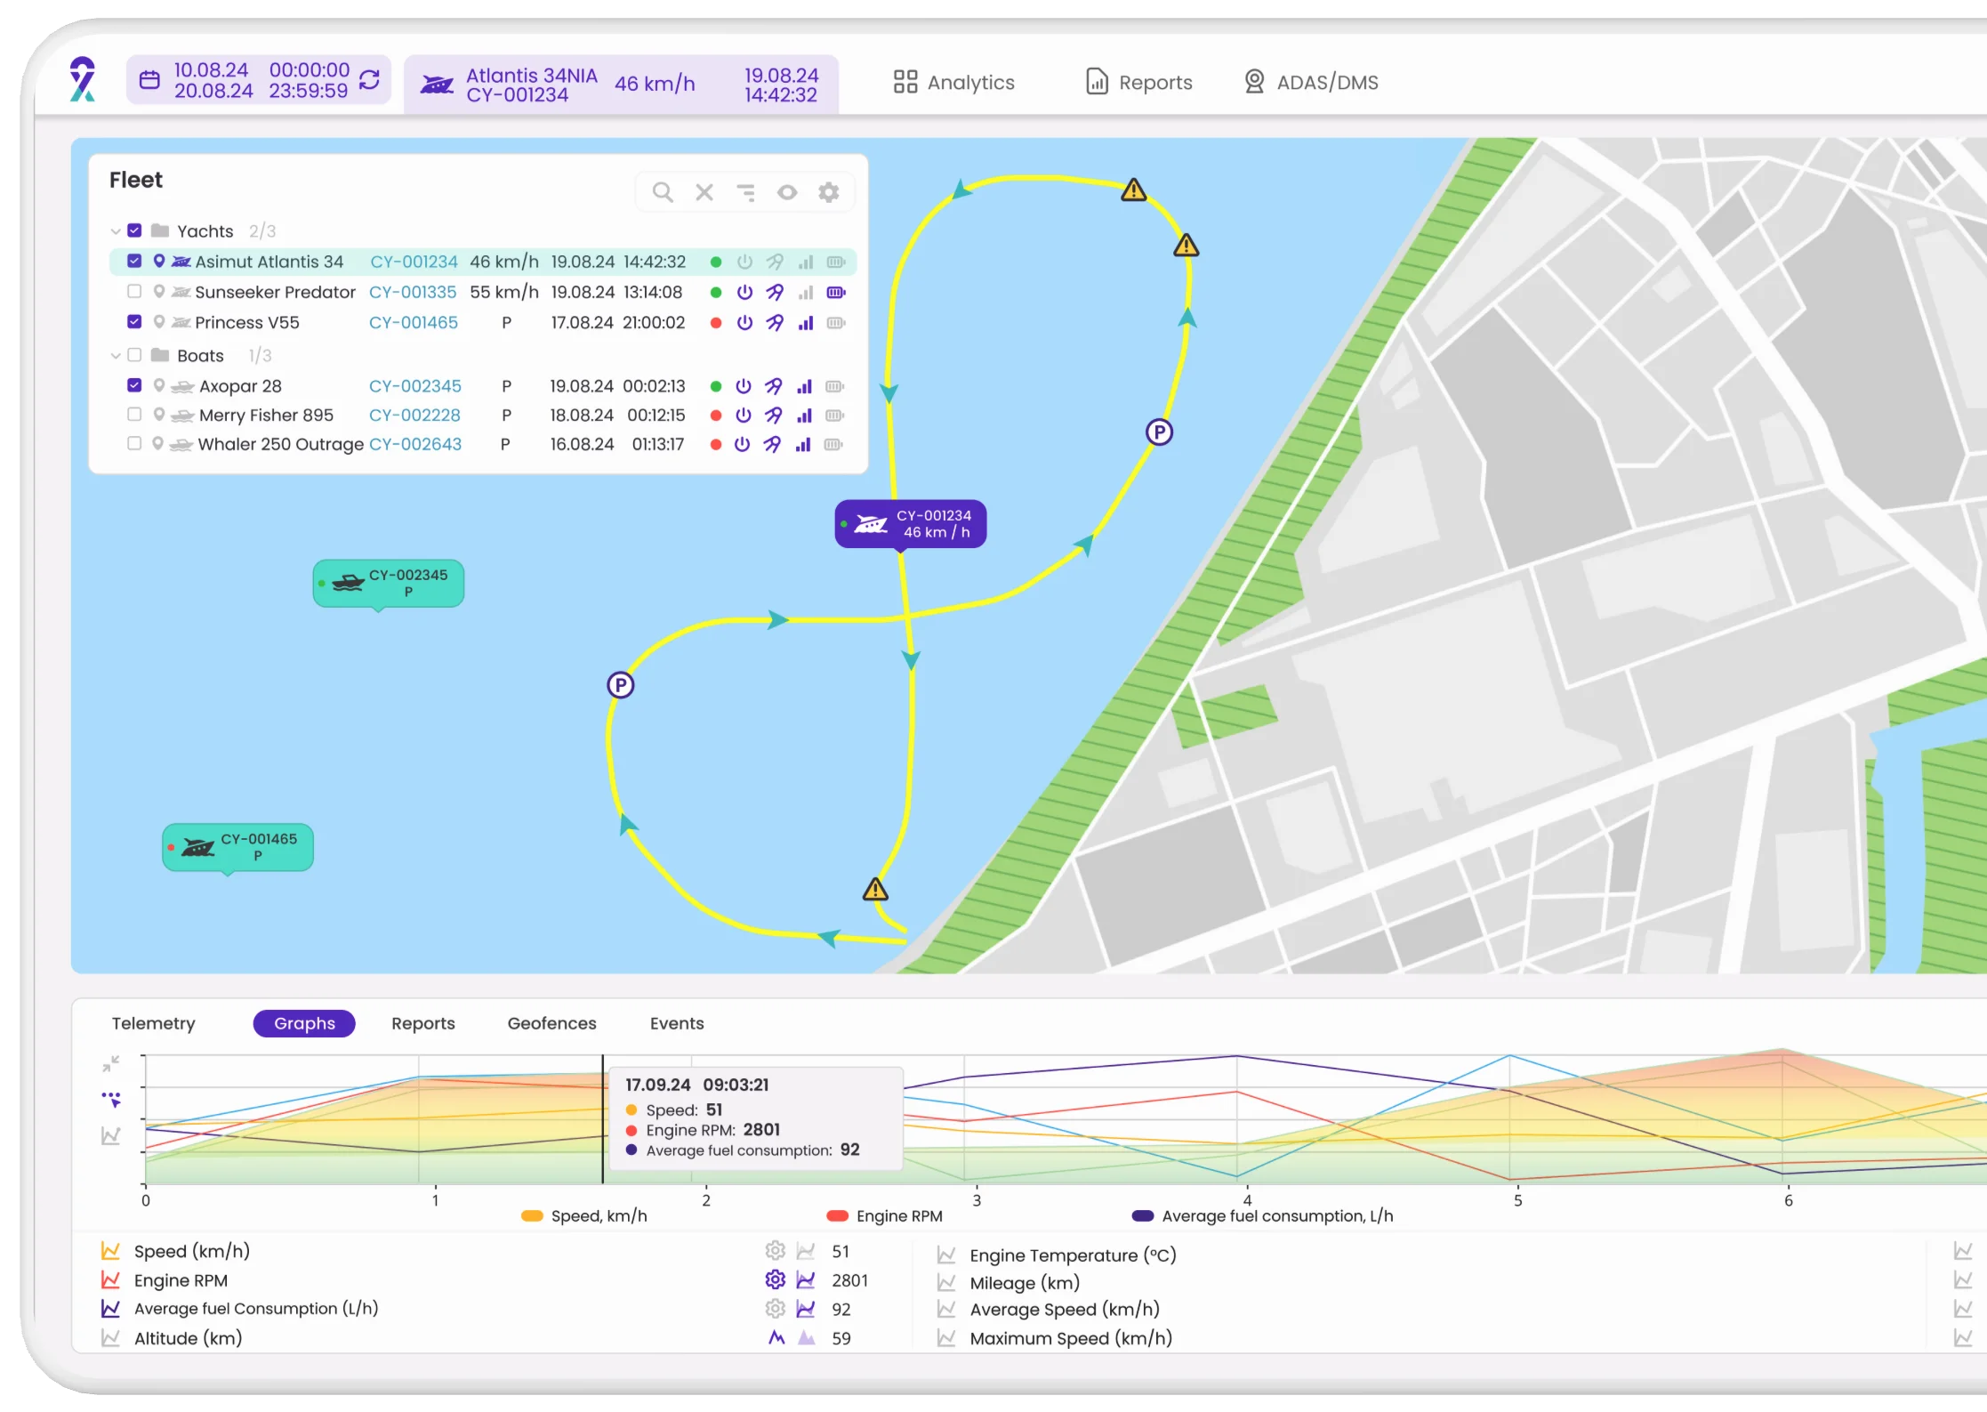
Task: Click CY-001234 vessel label on map
Action: [910, 524]
